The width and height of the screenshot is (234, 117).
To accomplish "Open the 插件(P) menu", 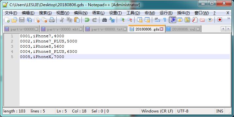I will (183, 13).
